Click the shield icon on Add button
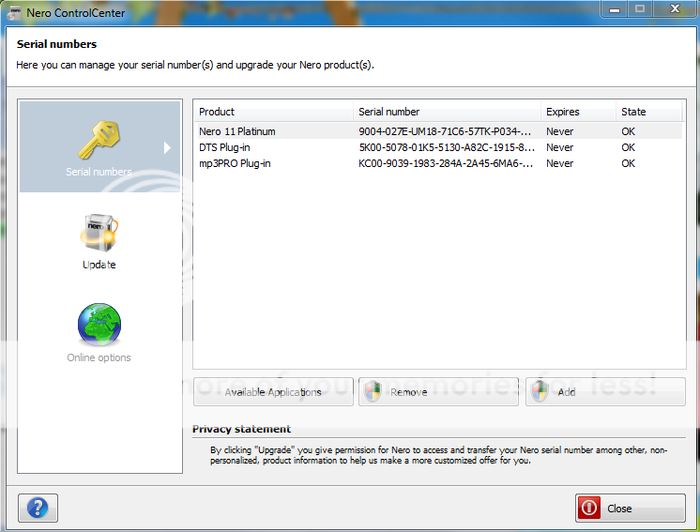 pyautogui.click(x=540, y=392)
